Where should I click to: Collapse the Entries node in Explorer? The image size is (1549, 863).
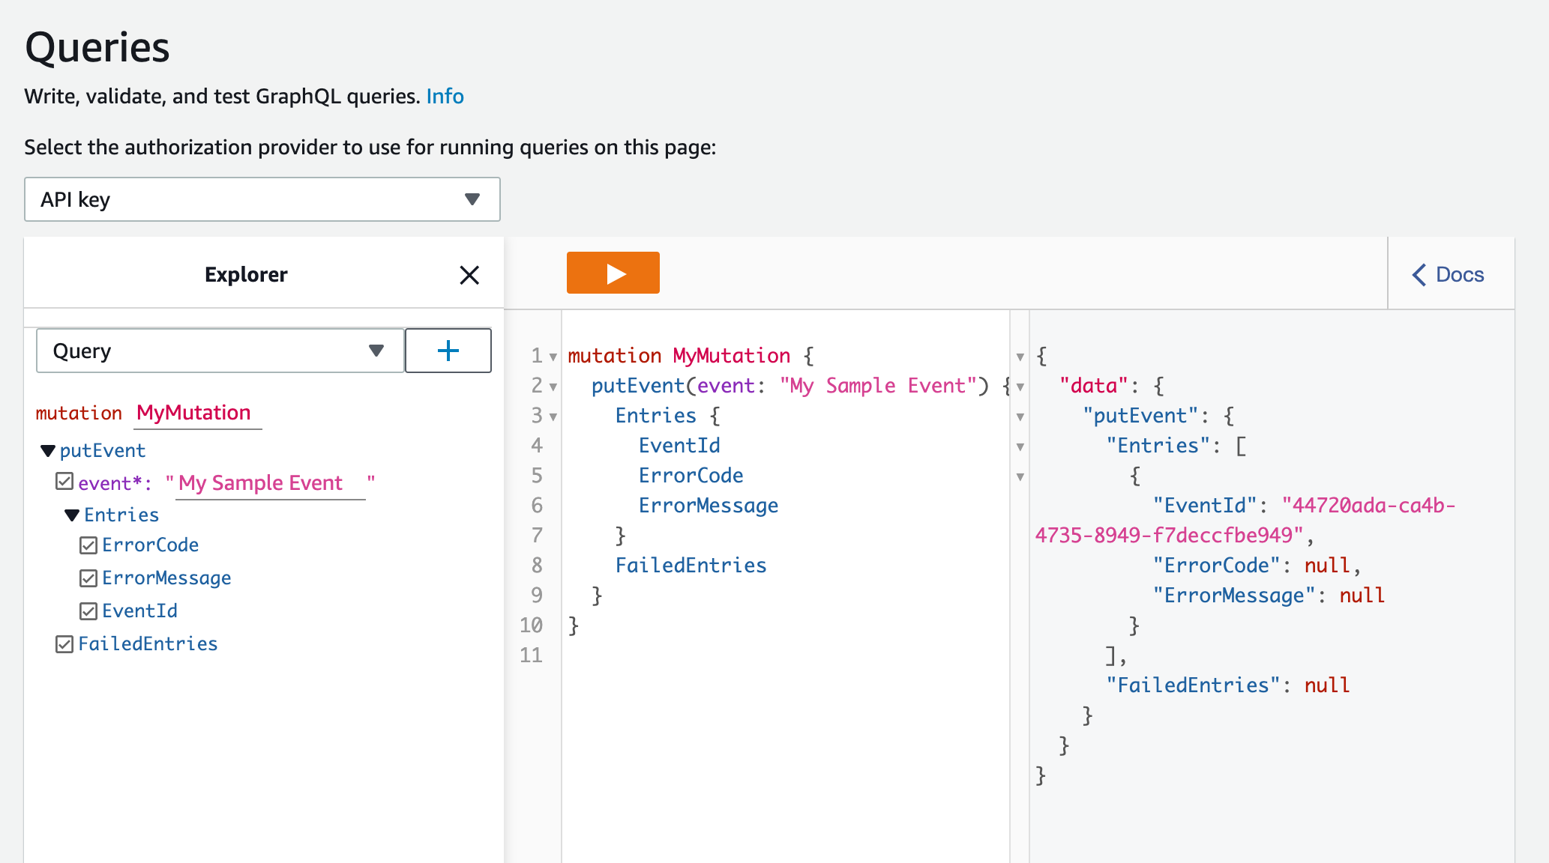[x=72, y=515]
